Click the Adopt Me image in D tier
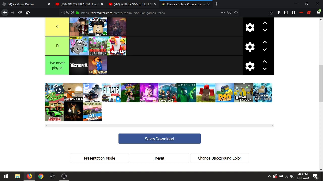Screen dimensions: 323x181 tap(117, 46)
